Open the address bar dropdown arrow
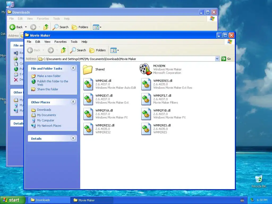Image resolution: width=272 pixels, height=204 pixels. pyautogui.click(x=217, y=59)
